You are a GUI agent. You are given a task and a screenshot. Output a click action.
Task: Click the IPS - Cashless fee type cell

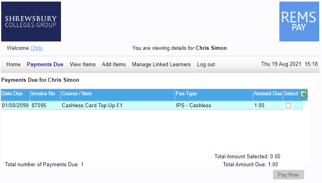coord(193,106)
